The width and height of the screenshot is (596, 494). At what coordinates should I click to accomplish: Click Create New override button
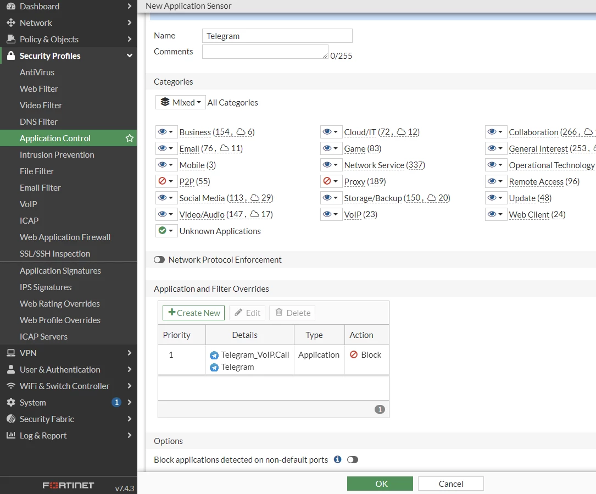(x=193, y=313)
